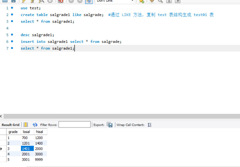Select the losal cell 2001

27,154
